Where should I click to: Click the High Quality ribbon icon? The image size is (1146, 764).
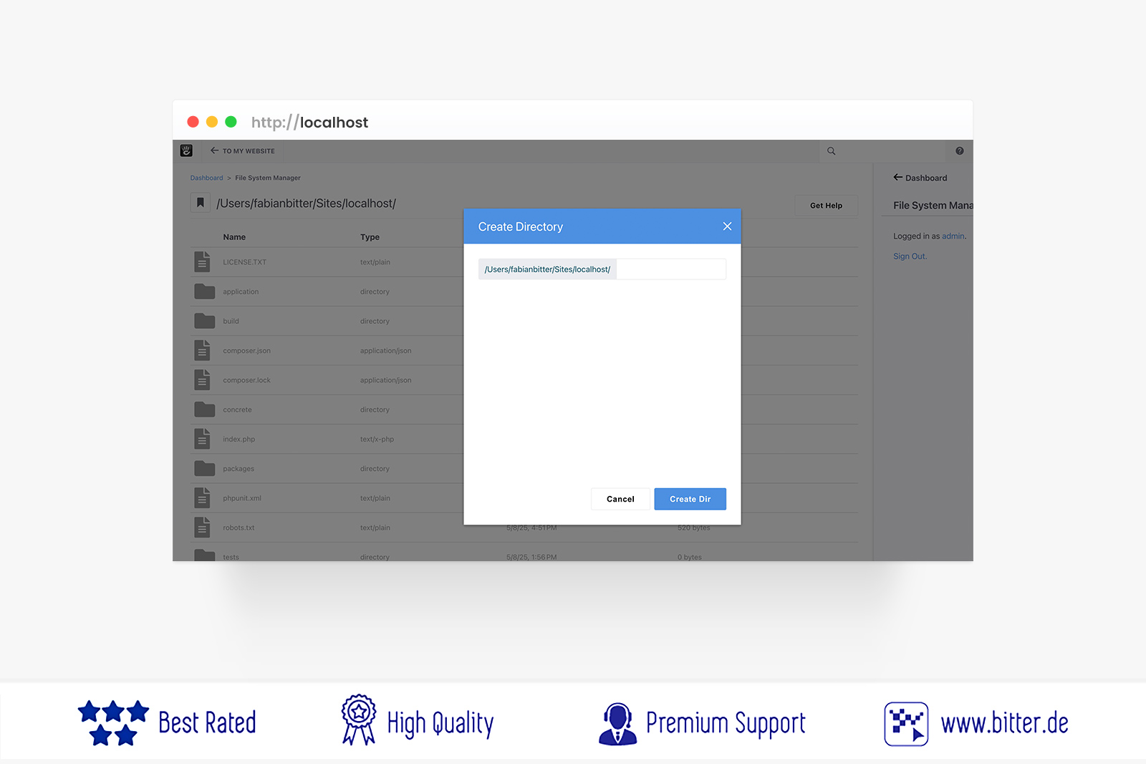click(x=358, y=720)
